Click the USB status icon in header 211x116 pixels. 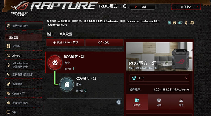(x=186, y=23)
